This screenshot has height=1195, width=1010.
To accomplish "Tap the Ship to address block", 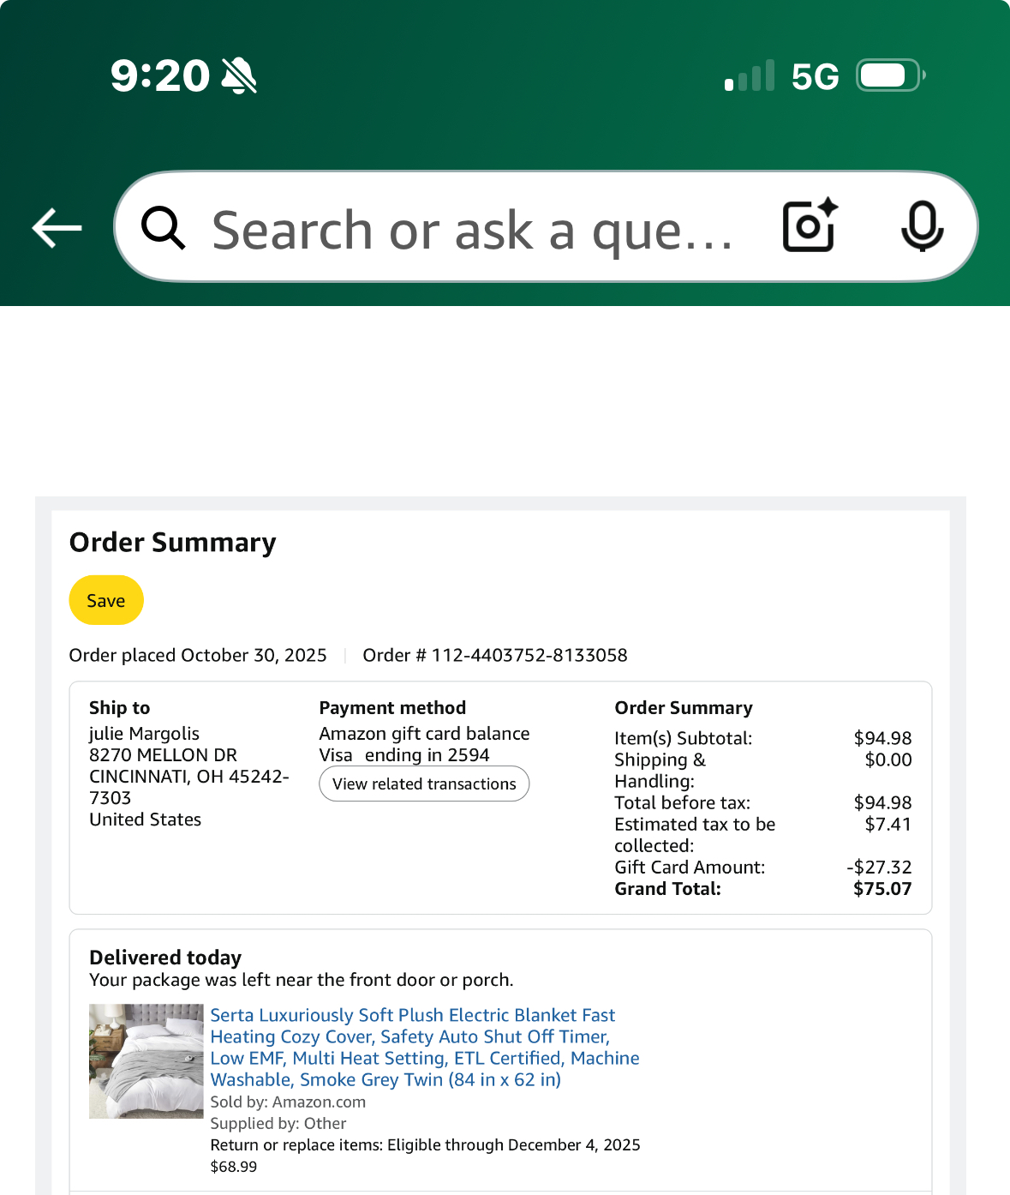I will coord(188,764).
